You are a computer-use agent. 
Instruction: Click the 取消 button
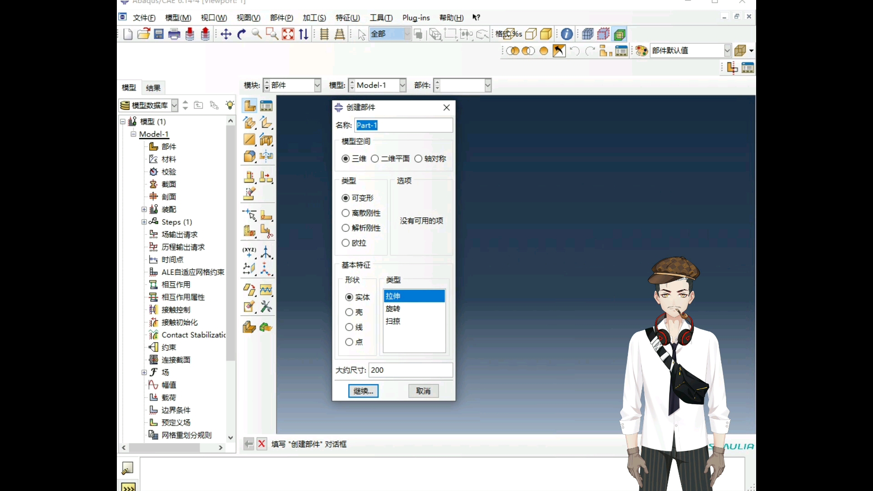pyautogui.click(x=423, y=391)
